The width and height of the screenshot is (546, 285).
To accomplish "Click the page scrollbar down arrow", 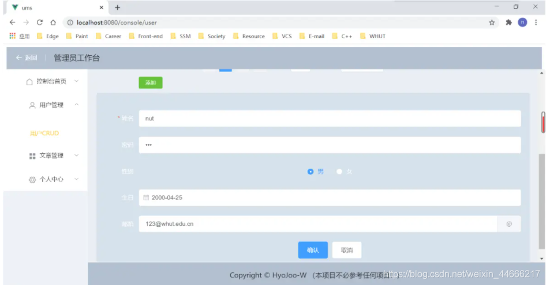I will (x=541, y=259).
